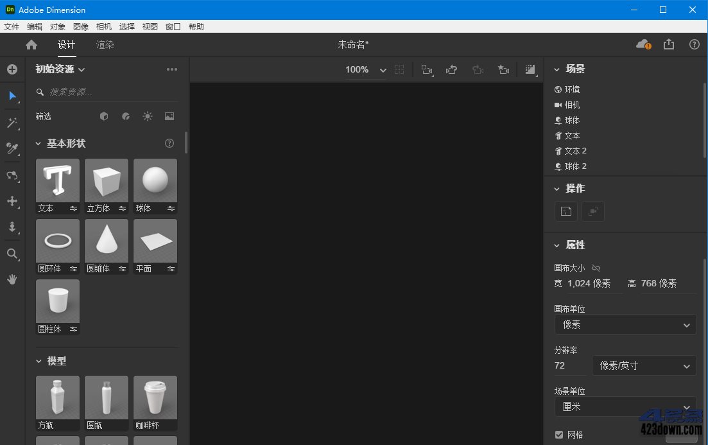Switch to the 渲染 tab
The image size is (708, 445).
coord(104,44)
